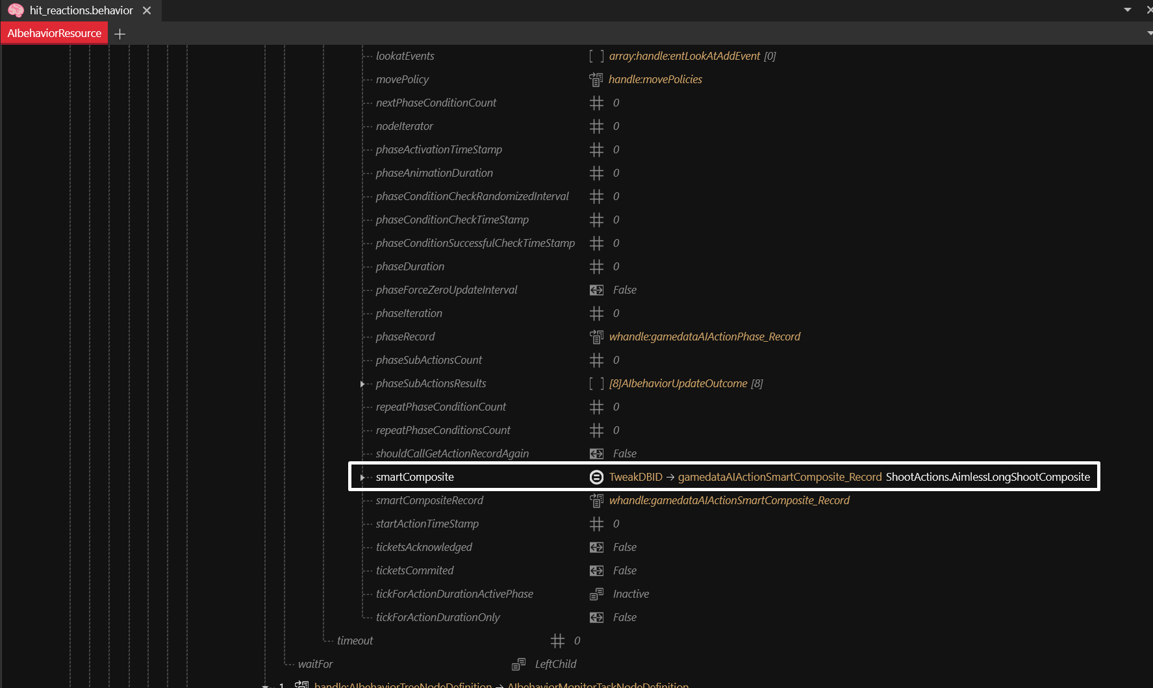The height and width of the screenshot is (688, 1153).
Task: Select the hit_reactions.behavior document tab
Action: point(81,10)
